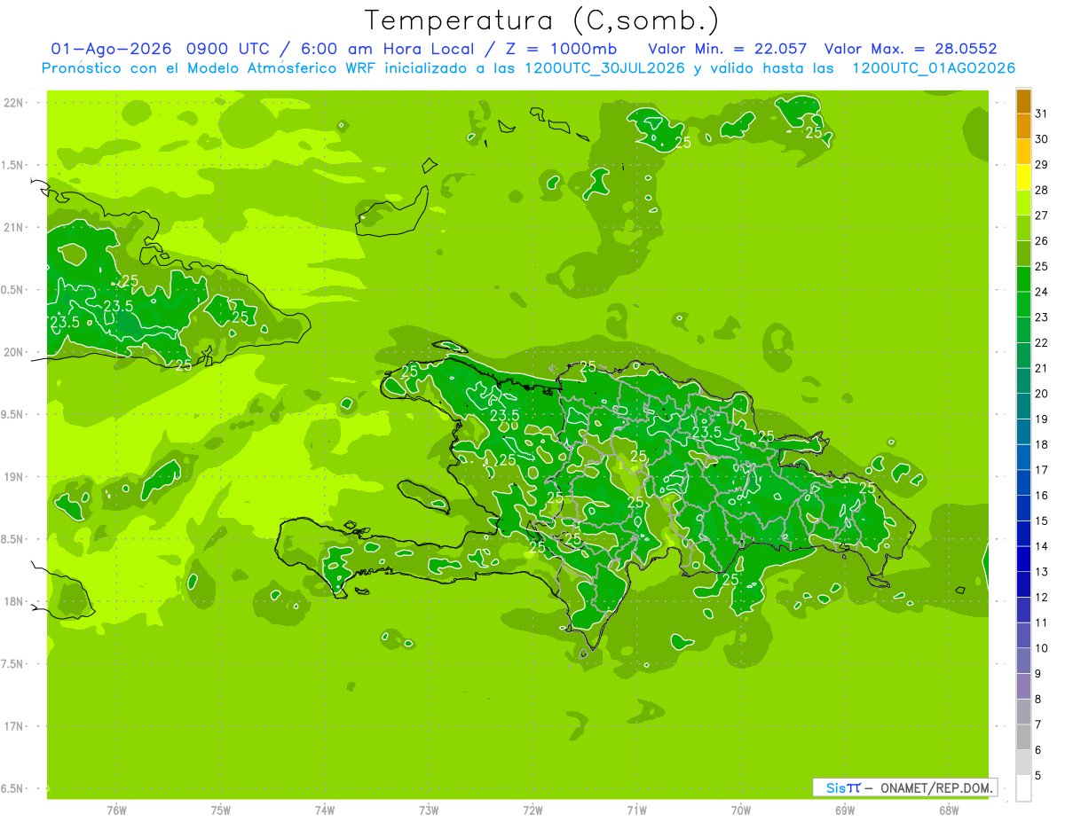The image size is (1065, 822).
Task: Click the "8.5N" latitude axis label
Action: [13, 539]
